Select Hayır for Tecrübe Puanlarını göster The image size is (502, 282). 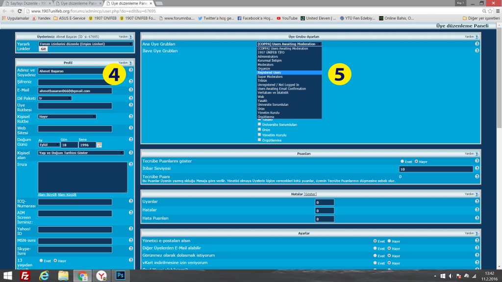coord(417,161)
